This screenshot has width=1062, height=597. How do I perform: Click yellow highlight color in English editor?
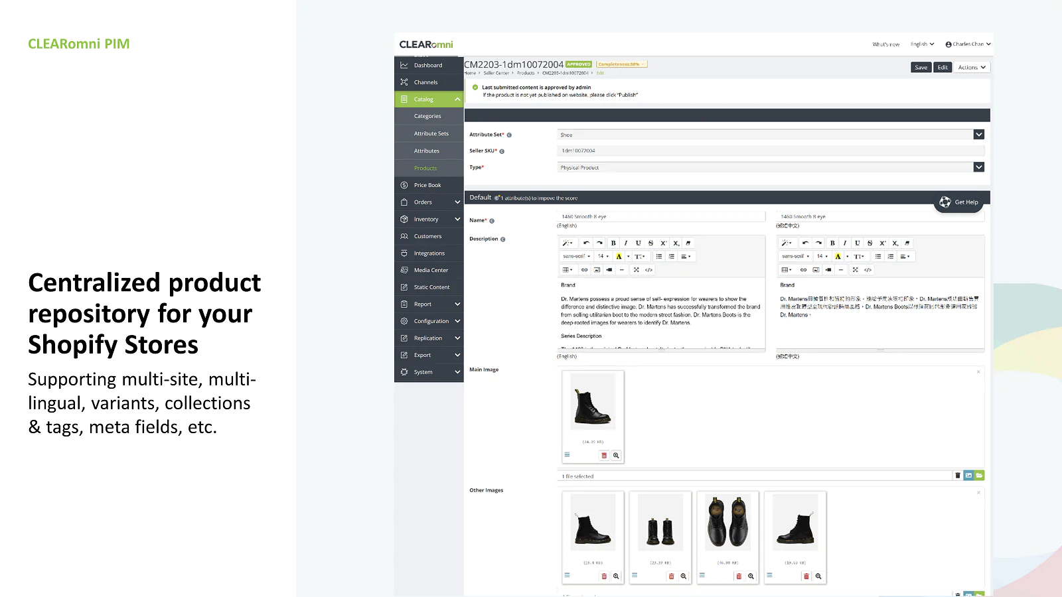(619, 256)
